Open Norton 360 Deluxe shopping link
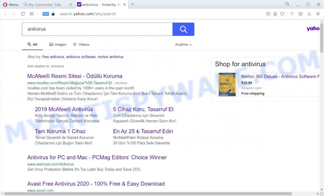324x196 pixels. coord(281,76)
